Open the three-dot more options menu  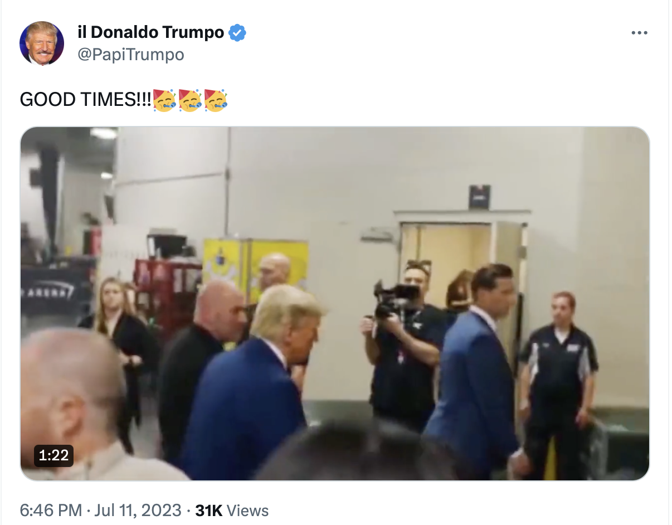tap(639, 33)
